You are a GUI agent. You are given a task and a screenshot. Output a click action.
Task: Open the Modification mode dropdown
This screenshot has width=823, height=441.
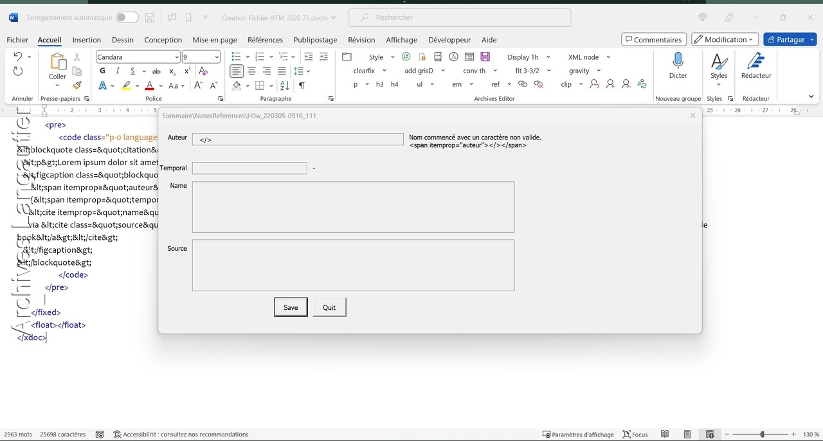coord(725,40)
